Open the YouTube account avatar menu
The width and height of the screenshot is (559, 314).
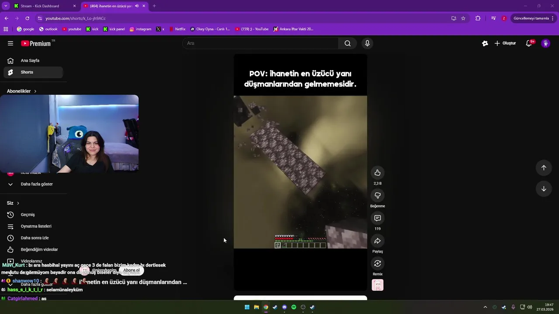(545, 43)
